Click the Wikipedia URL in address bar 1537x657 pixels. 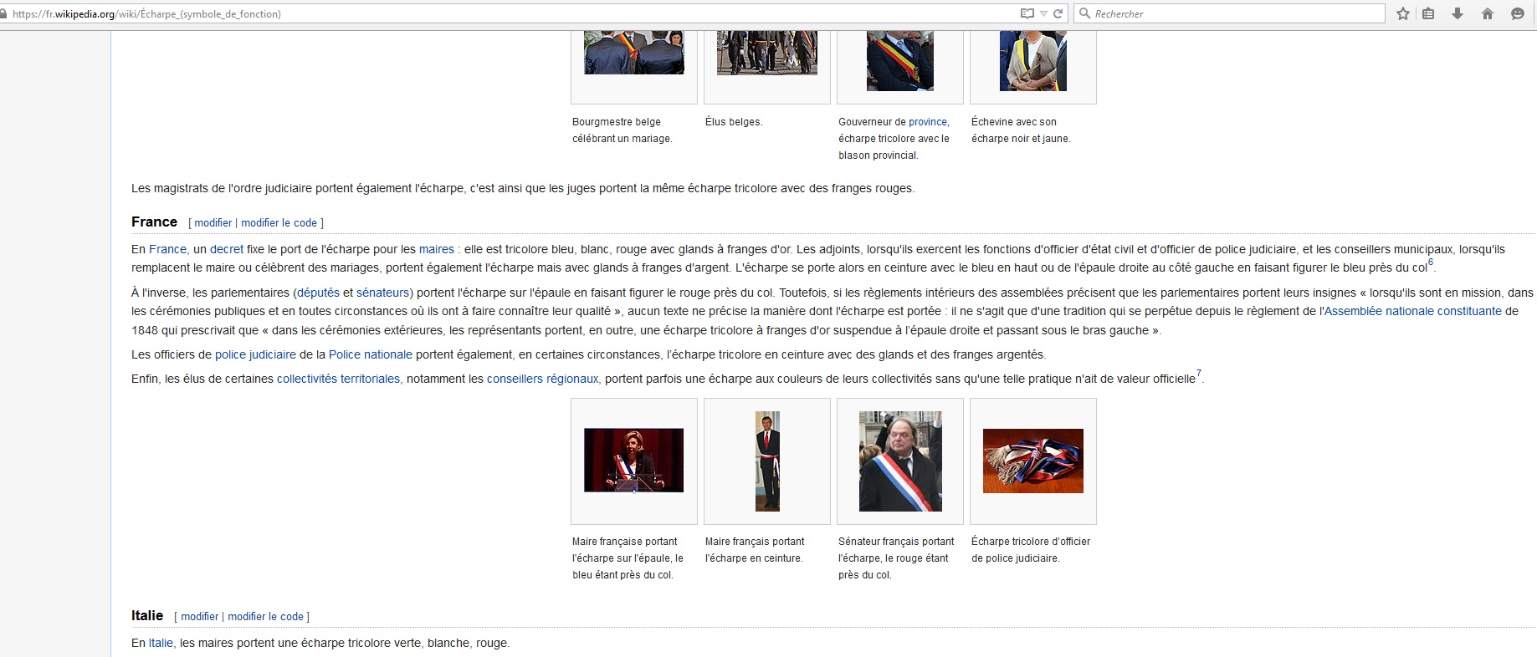pyautogui.click(x=146, y=13)
